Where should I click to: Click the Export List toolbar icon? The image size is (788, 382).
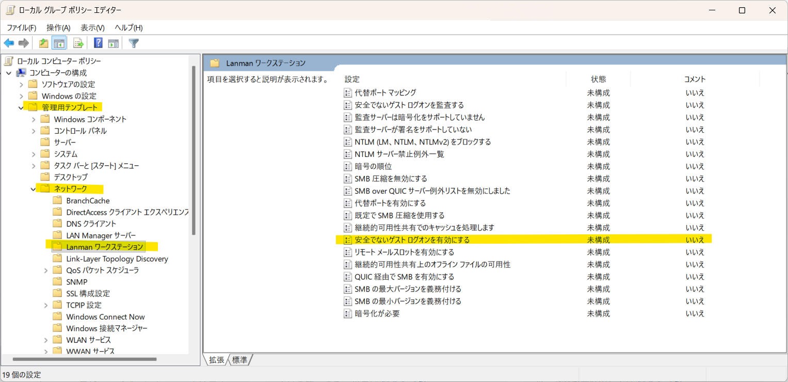click(78, 43)
